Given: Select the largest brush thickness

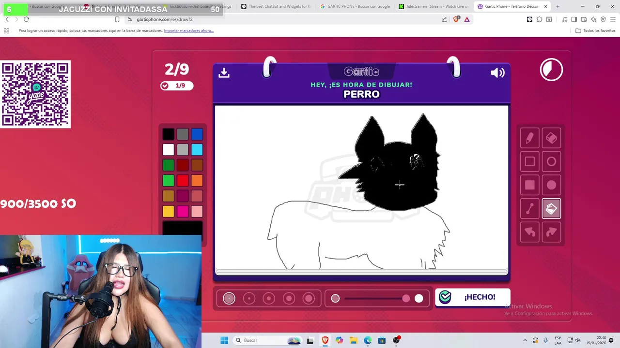Looking at the screenshot, I should click(309, 299).
